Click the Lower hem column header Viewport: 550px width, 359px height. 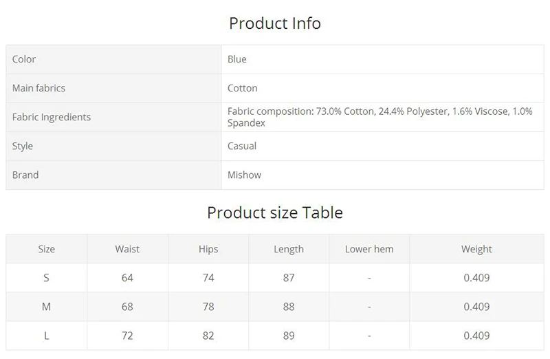coord(369,249)
